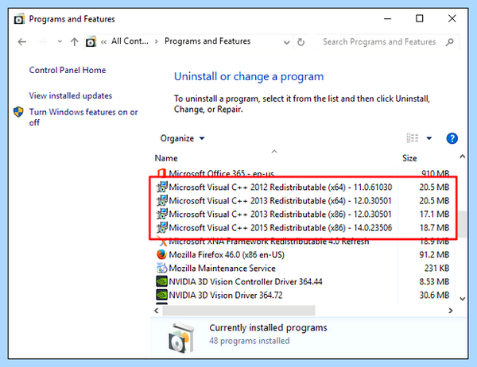This screenshot has width=477, height=367.
Task: Sort by the Size column header
Action: [409, 158]
